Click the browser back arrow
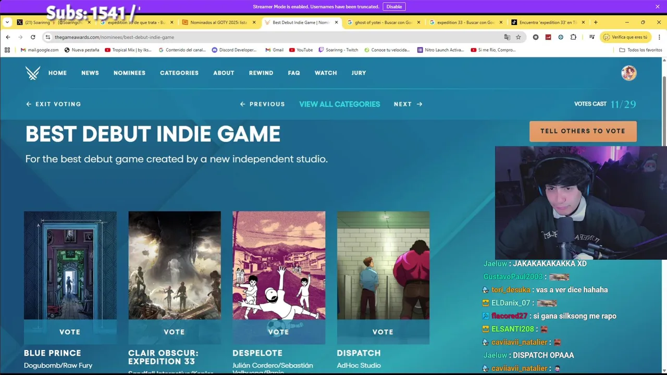Image resolution: width=667 pixels, height=375 pixels. pyautogui.click(x=8, y=37)
